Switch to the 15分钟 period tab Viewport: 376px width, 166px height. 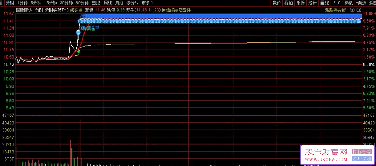[x=51, y=3]
